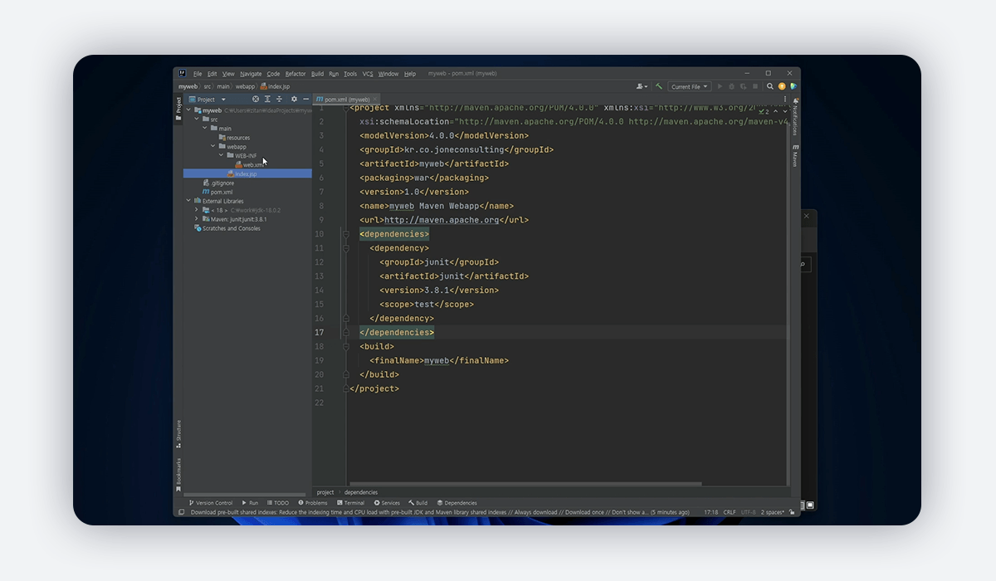
Task: Click Collapse All in Project panel
Action: coord(279,100)
